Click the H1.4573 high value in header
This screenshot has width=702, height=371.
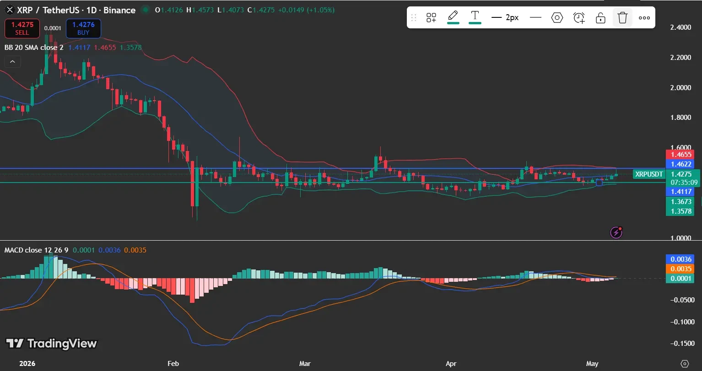[200, 10]
